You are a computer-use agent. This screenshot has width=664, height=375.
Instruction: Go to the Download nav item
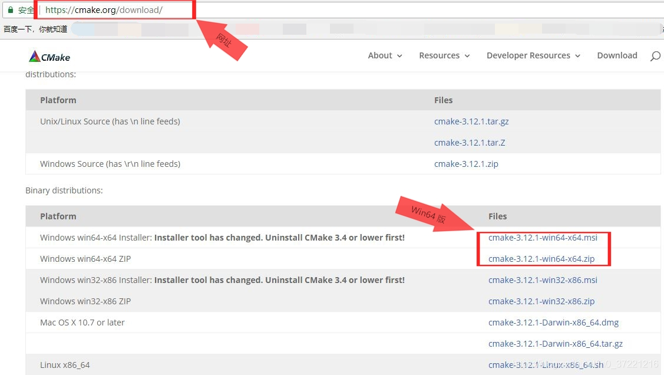(617, 55)
